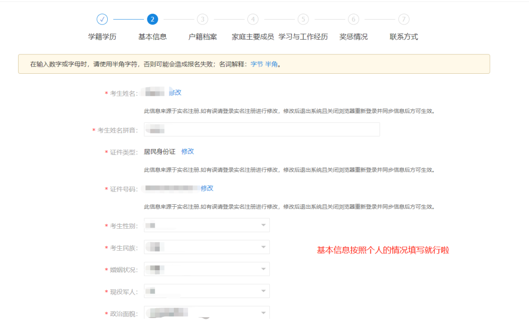Click the step 6 circle icon
The height and width of the screenshot is (320, 529).
[x=353, y=19]
